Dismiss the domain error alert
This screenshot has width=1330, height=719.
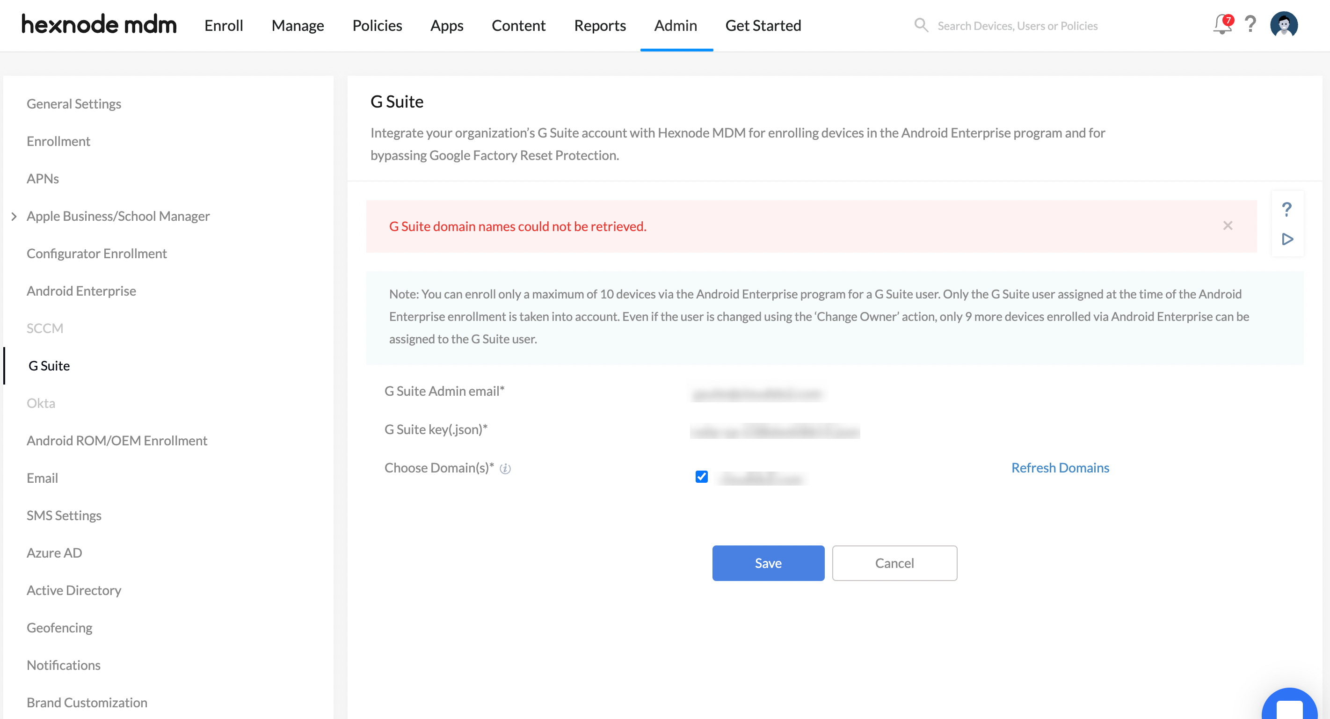click(x=1228, y=225)
